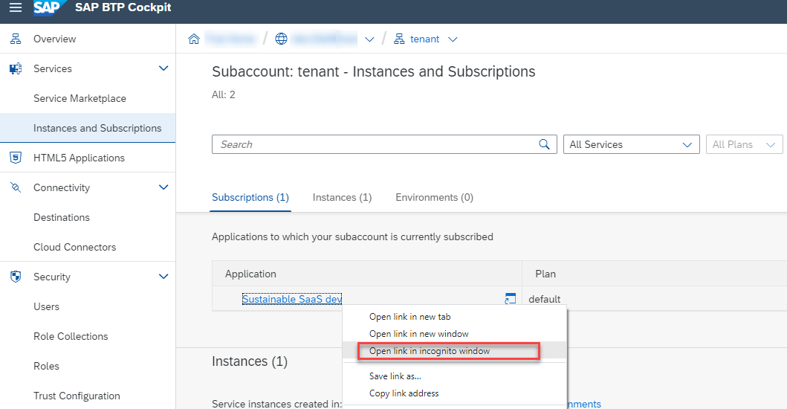Open the global account breadcrumb dropdown arrow

point(369,39)
